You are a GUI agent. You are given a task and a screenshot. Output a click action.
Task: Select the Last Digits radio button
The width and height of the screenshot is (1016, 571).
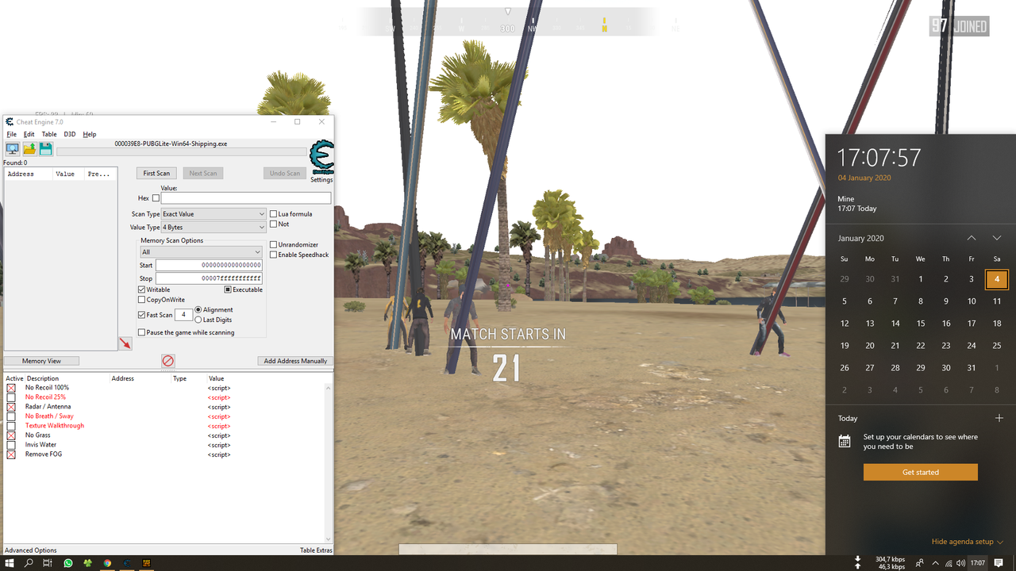[x=198, y=320]
